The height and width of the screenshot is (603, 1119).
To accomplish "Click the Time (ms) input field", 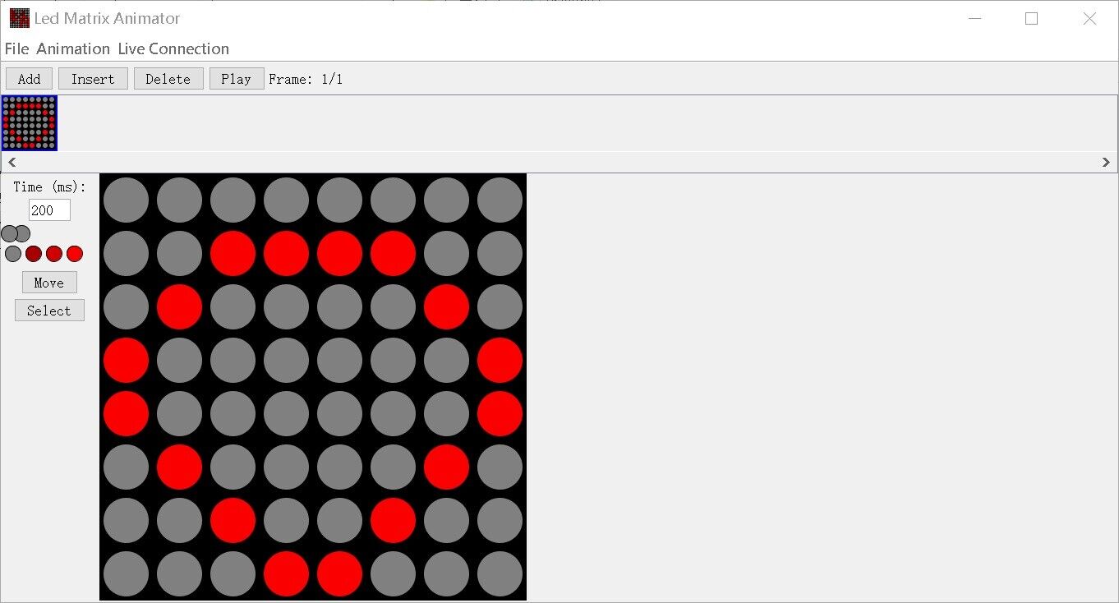I will tap(49, 210).
